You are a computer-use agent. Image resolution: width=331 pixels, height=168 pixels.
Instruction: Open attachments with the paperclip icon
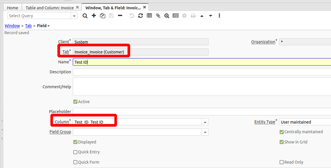click(158, 16)
